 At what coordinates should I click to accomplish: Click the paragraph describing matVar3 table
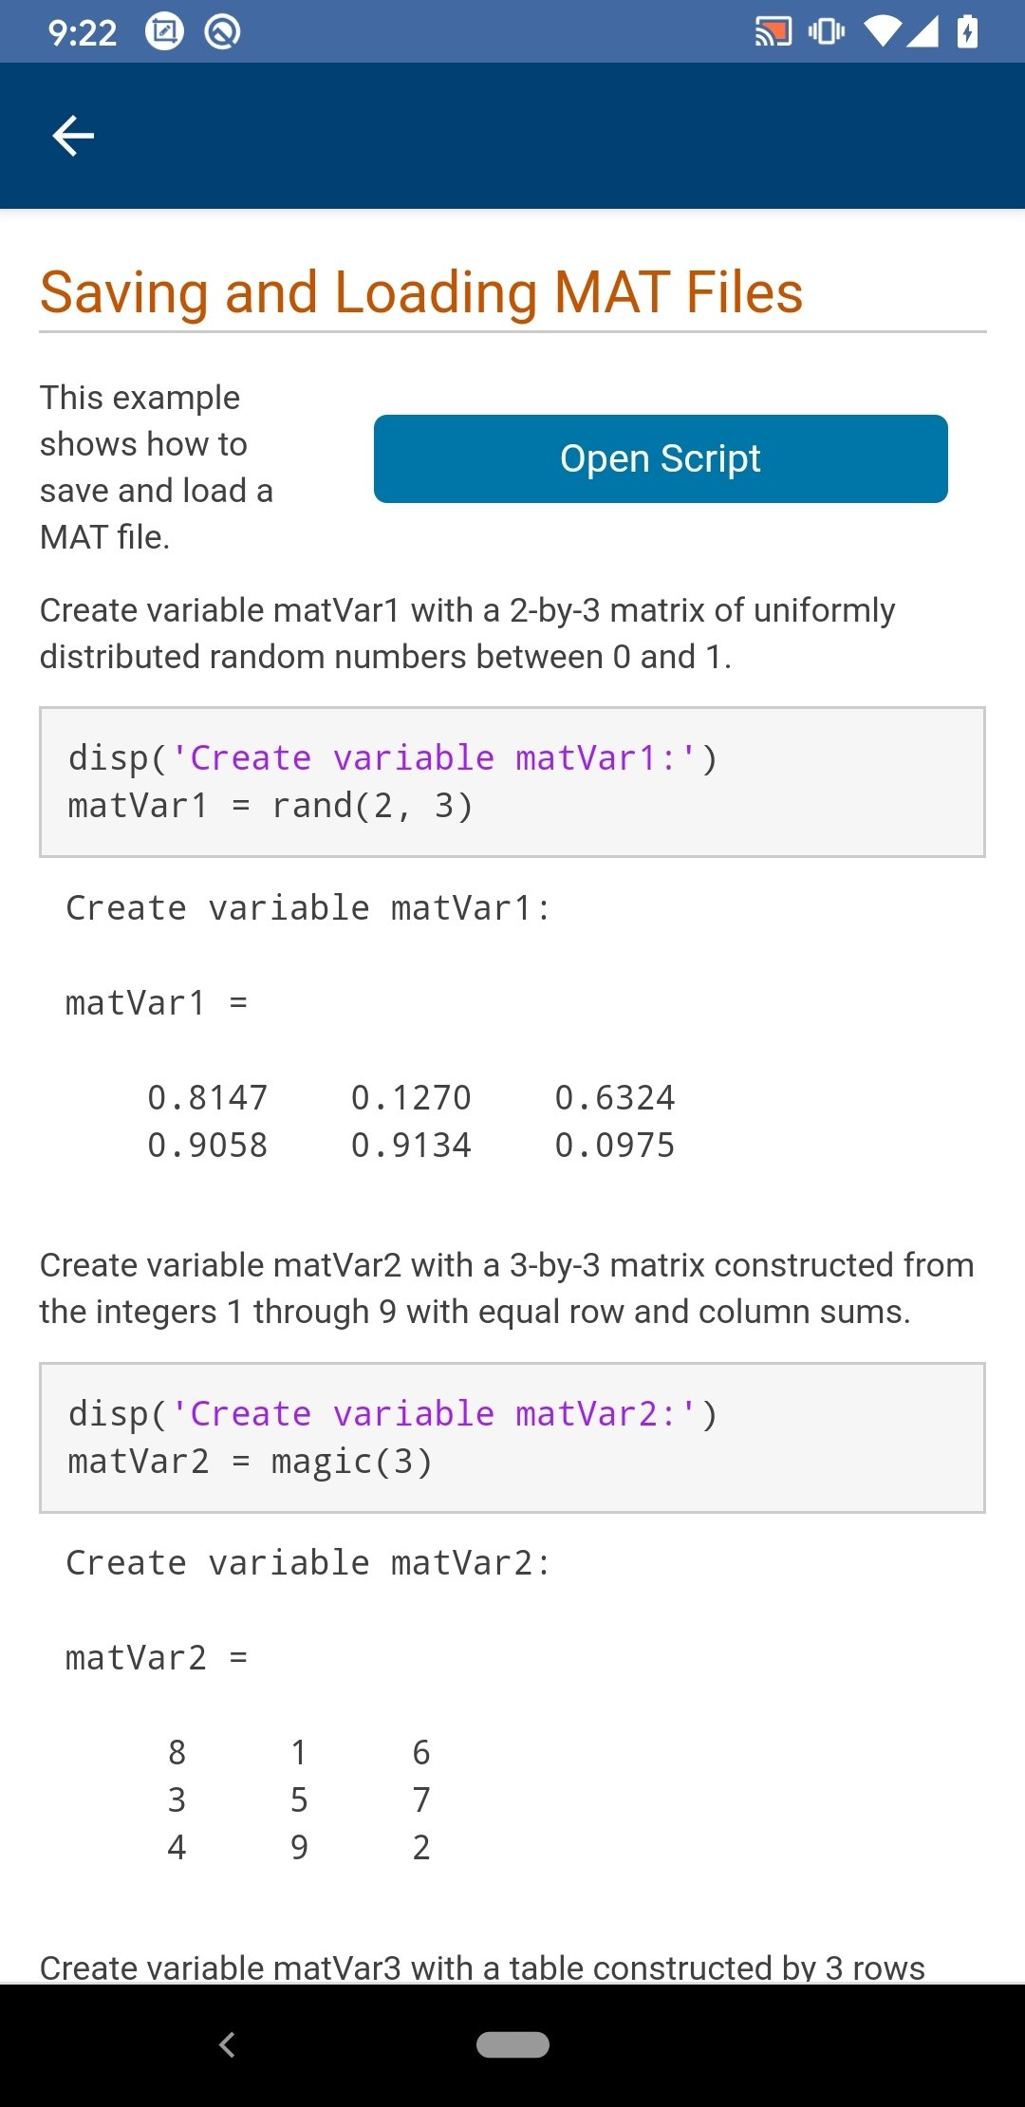(x=482, y=1967)
